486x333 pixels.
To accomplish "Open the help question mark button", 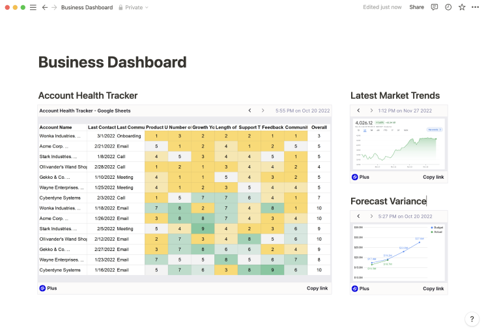I will [472, 319].
